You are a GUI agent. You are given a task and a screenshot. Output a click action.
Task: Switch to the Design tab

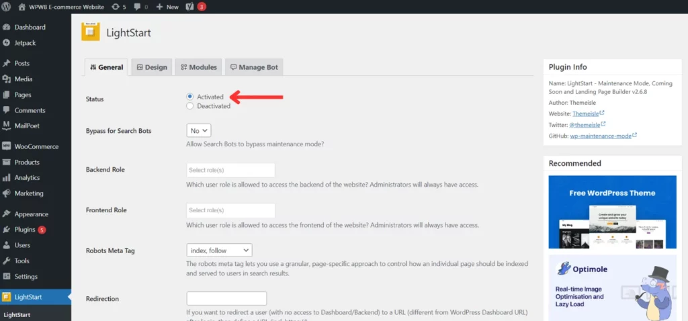click(152, 68)
